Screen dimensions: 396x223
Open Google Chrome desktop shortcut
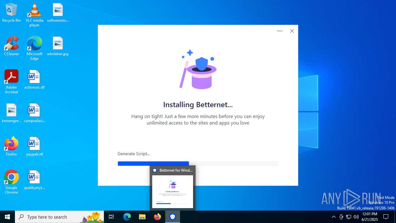pyautogui.click(x=11, y=182)
